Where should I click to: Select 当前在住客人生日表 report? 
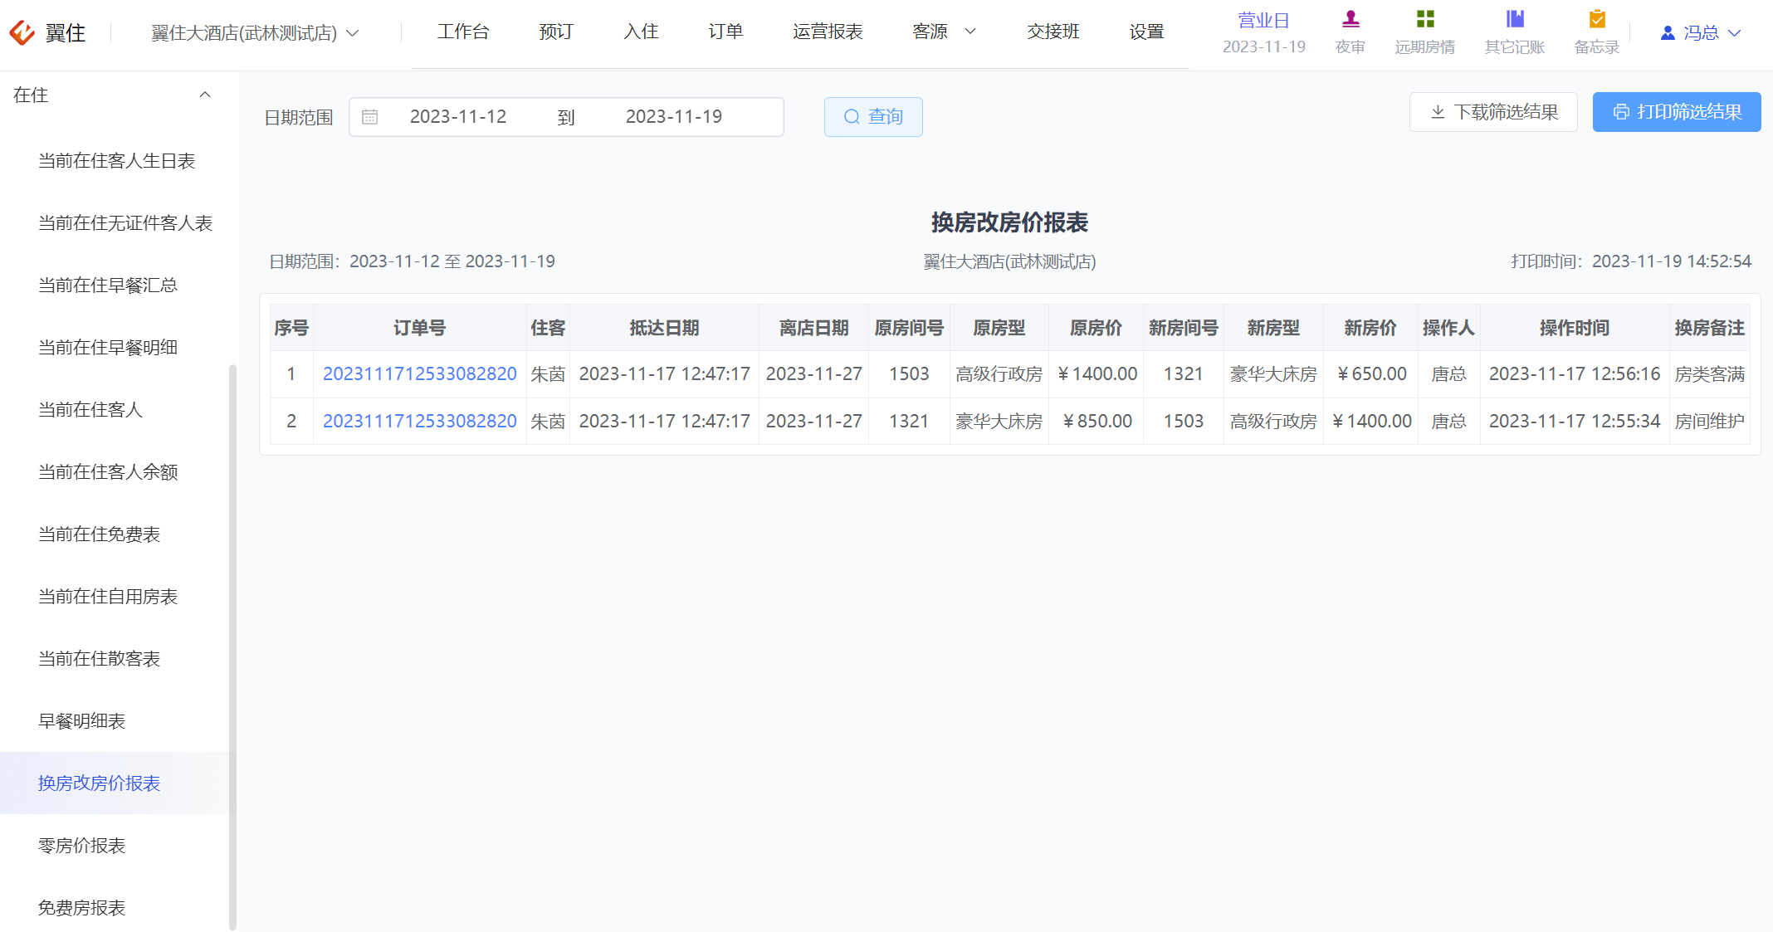(x=117, y=161)
